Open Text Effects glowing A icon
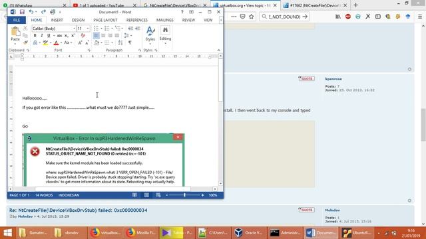426x239 pixels. click(x=35, y=42)
